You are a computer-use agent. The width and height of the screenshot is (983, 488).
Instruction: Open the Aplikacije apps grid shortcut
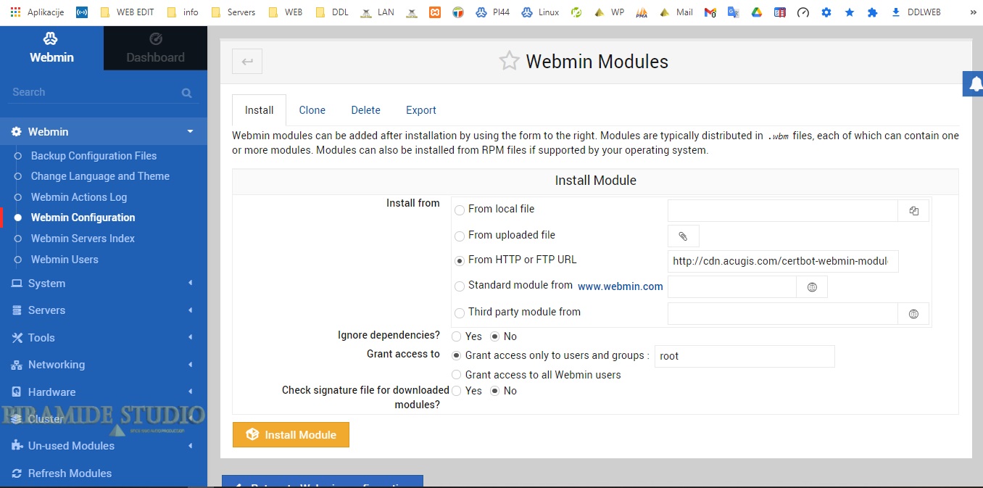tap(37, 12)
